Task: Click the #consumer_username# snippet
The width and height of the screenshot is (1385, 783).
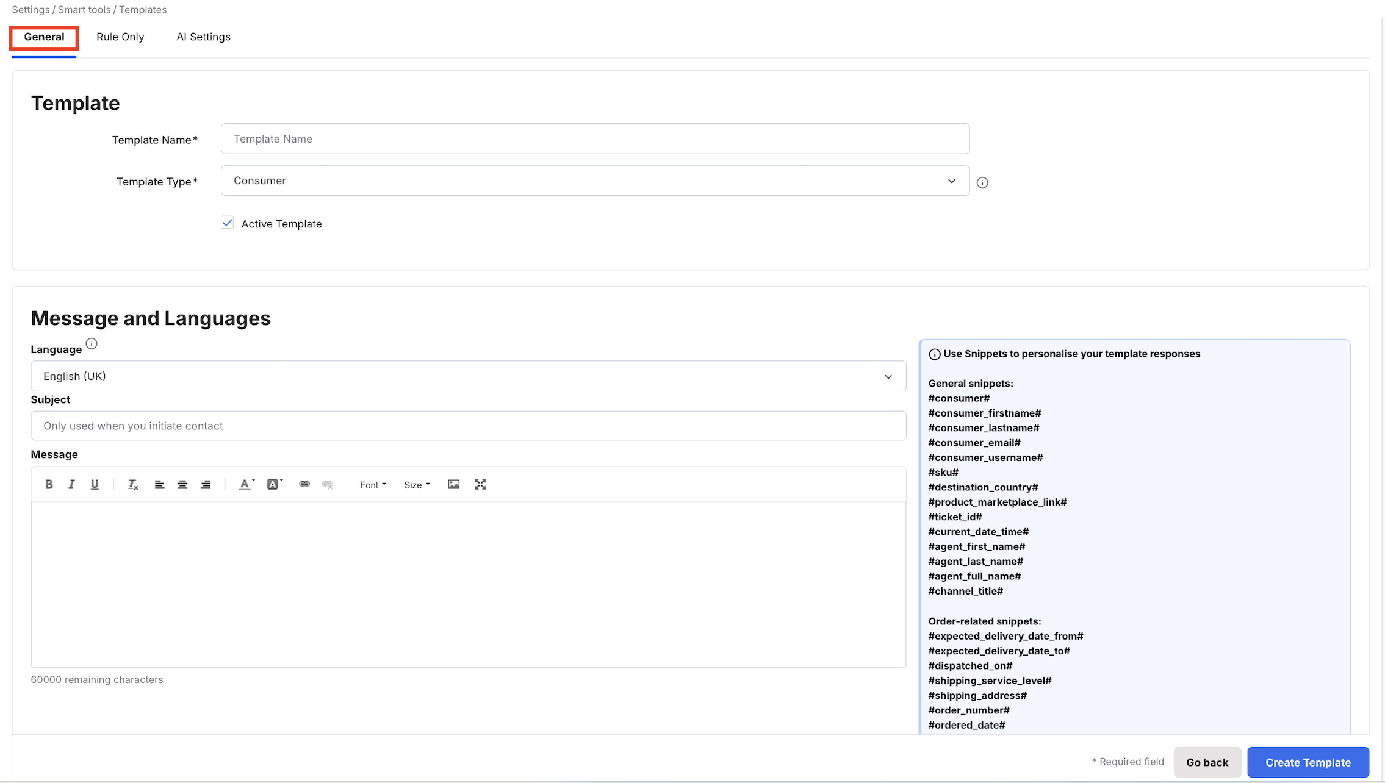Action: click(985, 457)
